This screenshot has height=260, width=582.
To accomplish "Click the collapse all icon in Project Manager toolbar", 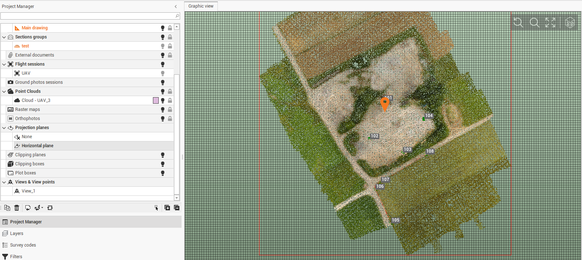I will (x=177, y=208).
